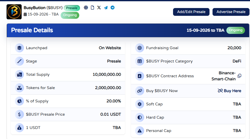This screenshot has height=139, width=250.
Task: Click the Contract Address book icon
Action: pyautogui.click(x=140, y=76)
